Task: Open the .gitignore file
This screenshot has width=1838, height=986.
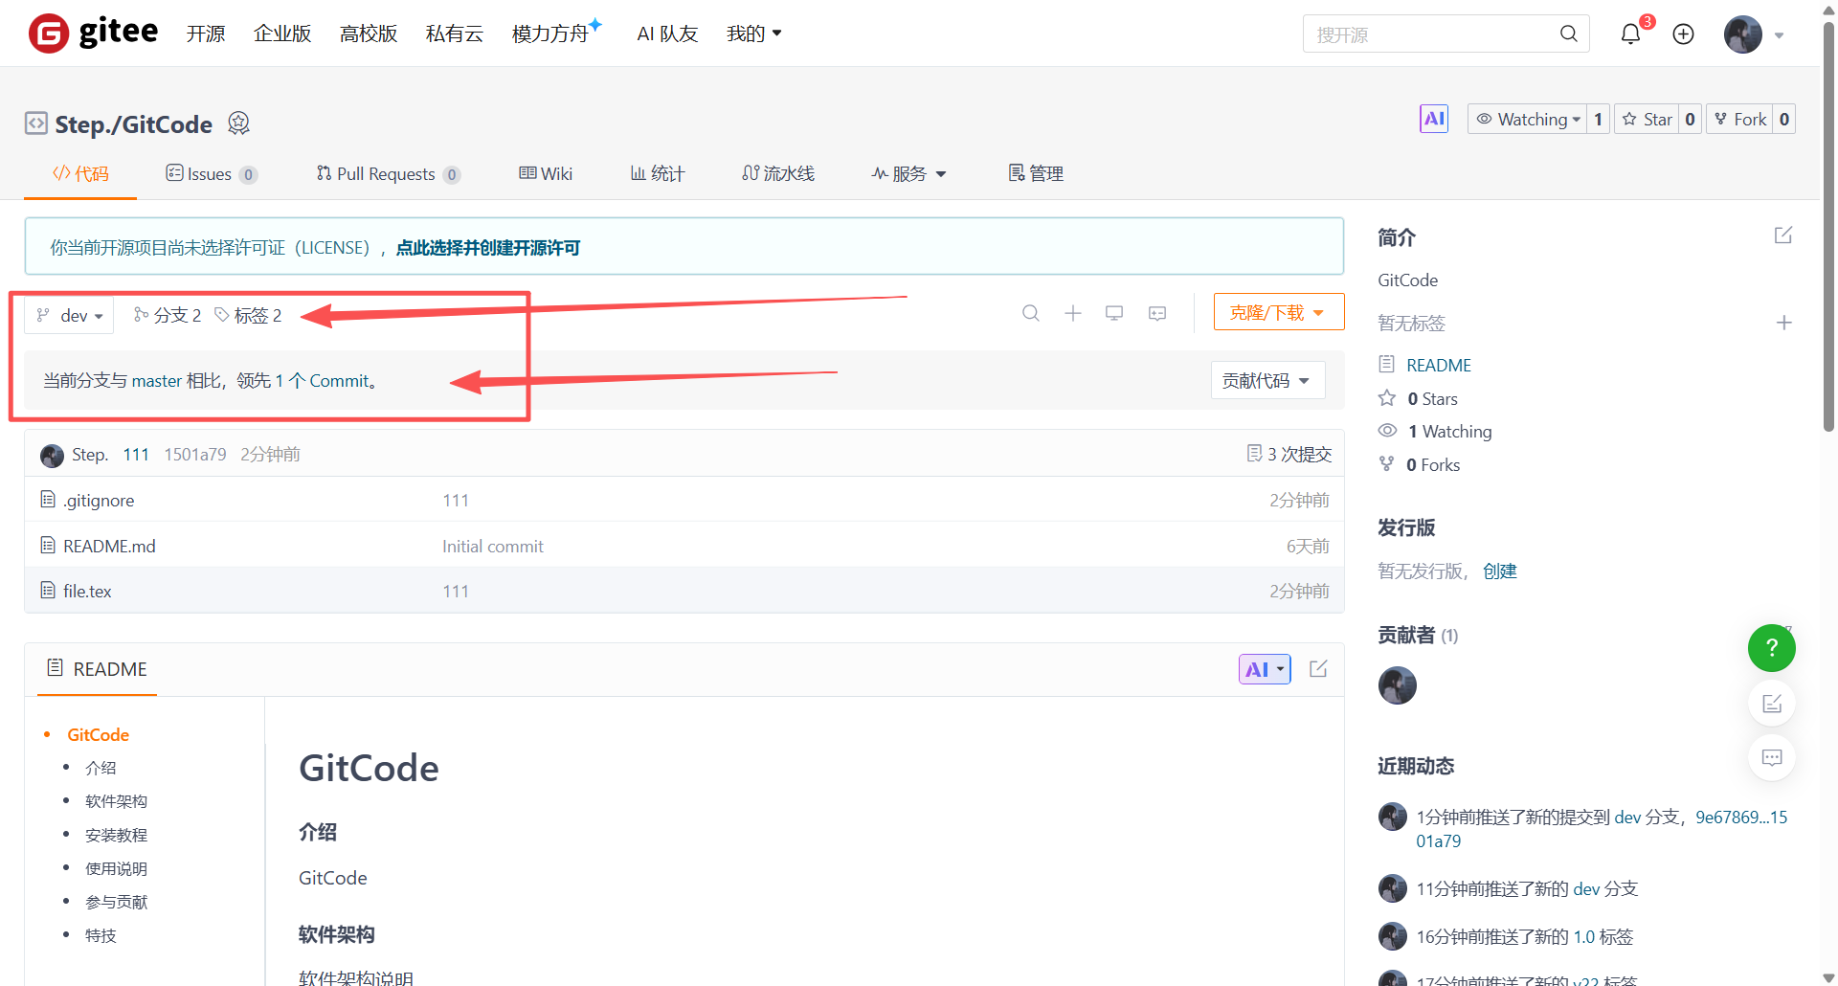Action: [99, 501]
